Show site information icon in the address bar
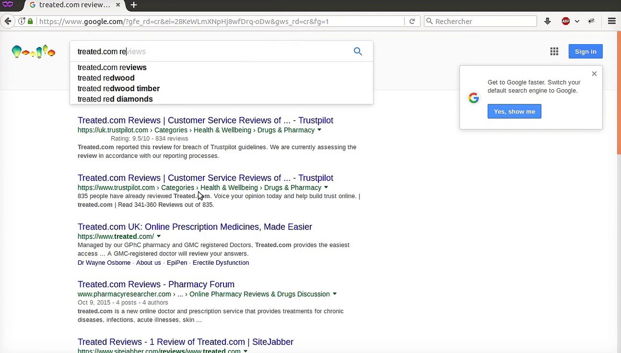621x353 pixels. coord(22,21)
